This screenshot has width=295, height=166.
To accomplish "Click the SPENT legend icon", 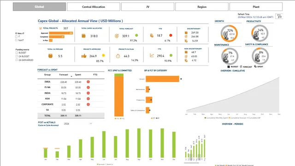I will pyautogui.click(x=255, y=66).
